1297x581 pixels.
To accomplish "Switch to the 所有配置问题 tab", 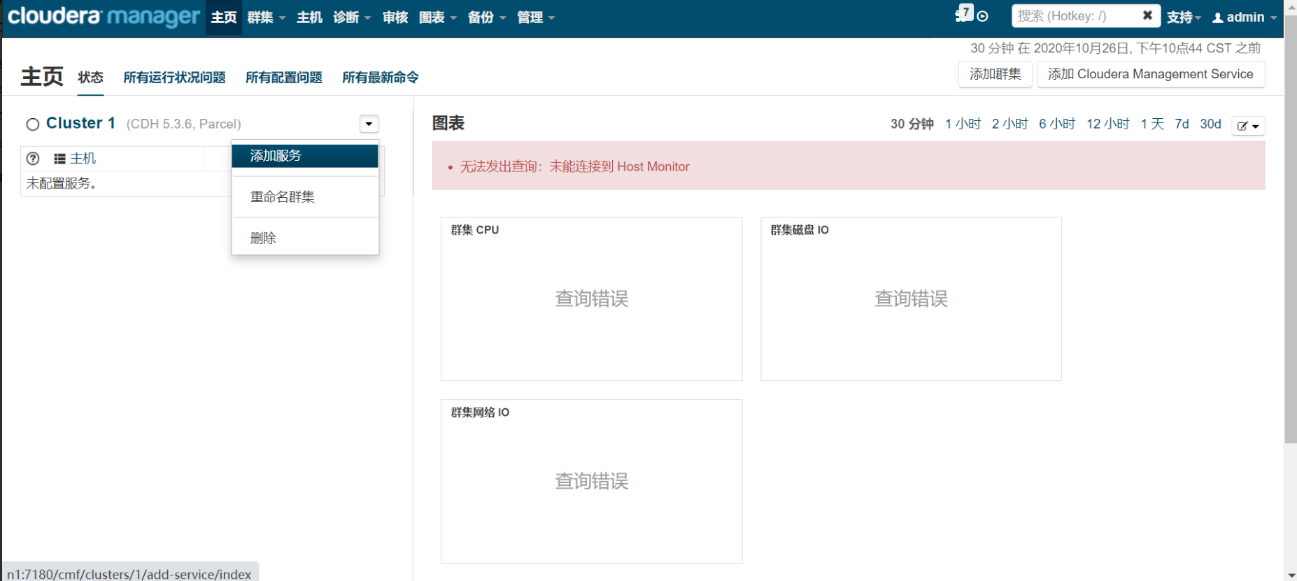I will coord(284,78).
